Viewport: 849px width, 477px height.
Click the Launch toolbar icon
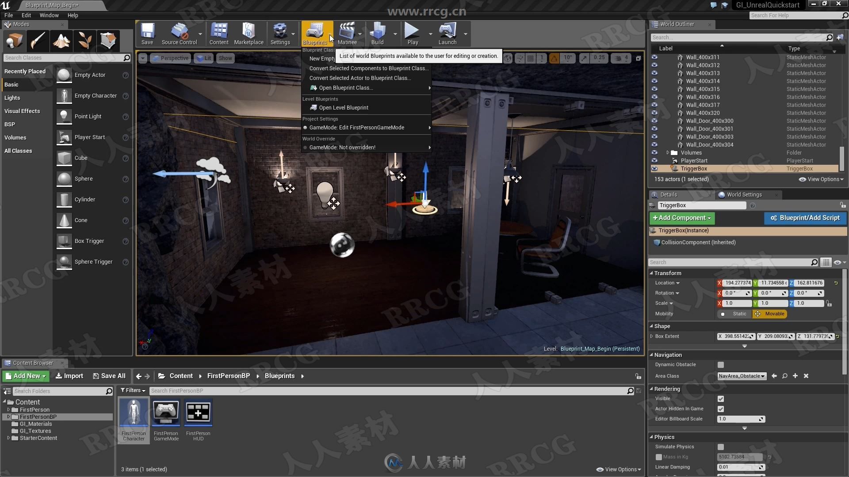[x=447, y=34]
